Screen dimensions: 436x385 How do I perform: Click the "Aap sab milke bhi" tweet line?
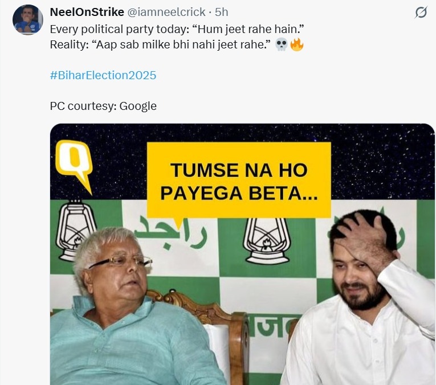coord(160,44)
